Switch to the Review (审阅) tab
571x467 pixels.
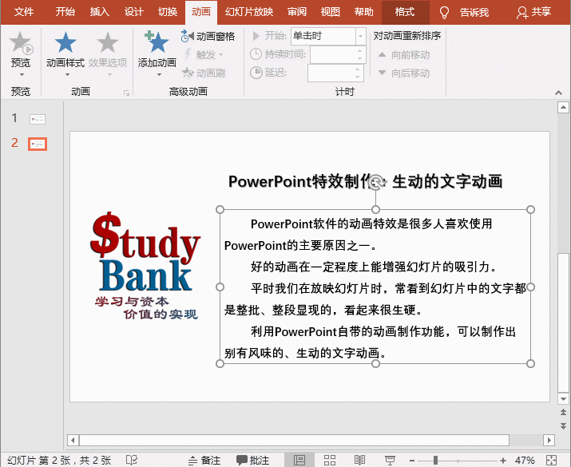[297, 12]
